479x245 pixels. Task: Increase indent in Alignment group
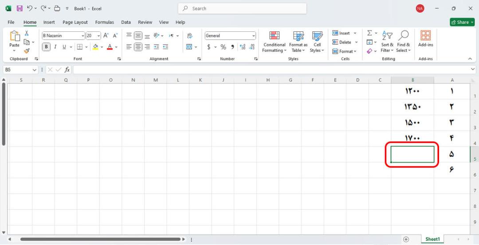165,46
